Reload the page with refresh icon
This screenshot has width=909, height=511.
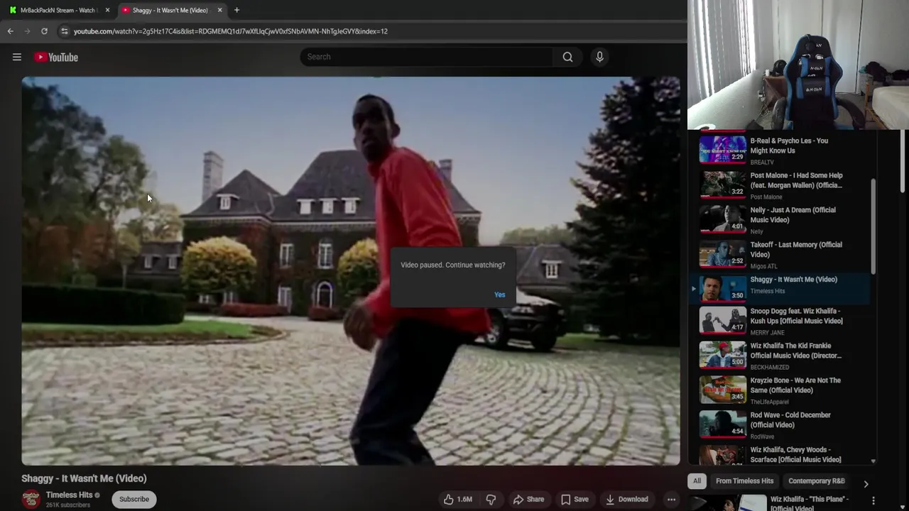pyautogui.click(x=44, y=31)
